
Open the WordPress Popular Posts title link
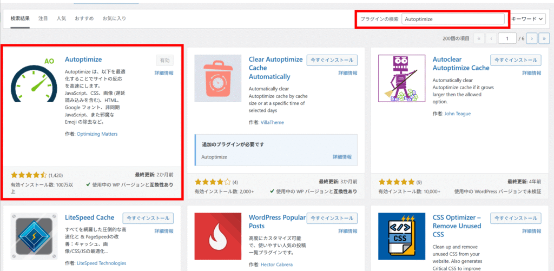(277, 222)
